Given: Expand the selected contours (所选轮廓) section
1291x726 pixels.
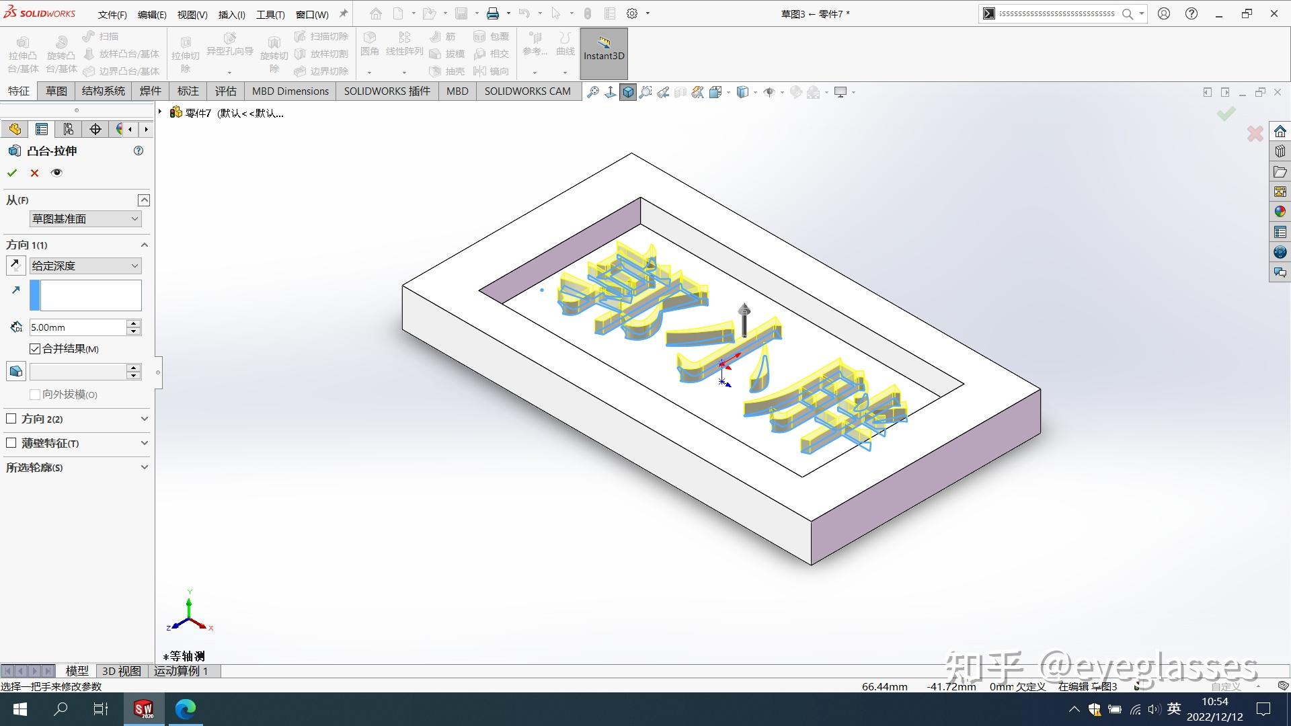Looking at the screenshot, I should [x=144, y=467].
